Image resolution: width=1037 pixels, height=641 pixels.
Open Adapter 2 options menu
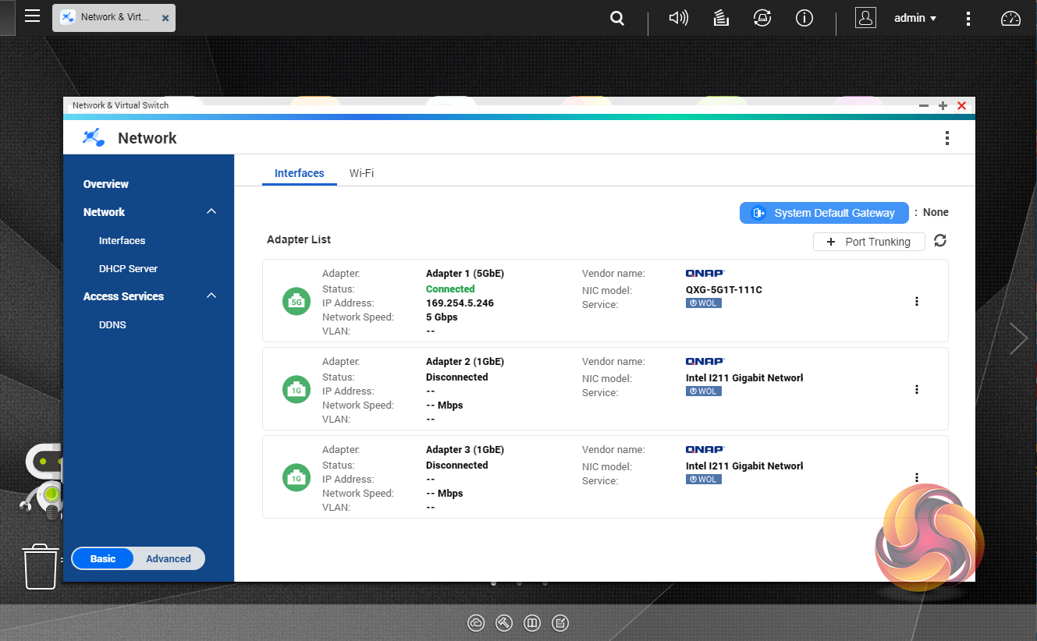pyautogui.click(x=917, y=389)
